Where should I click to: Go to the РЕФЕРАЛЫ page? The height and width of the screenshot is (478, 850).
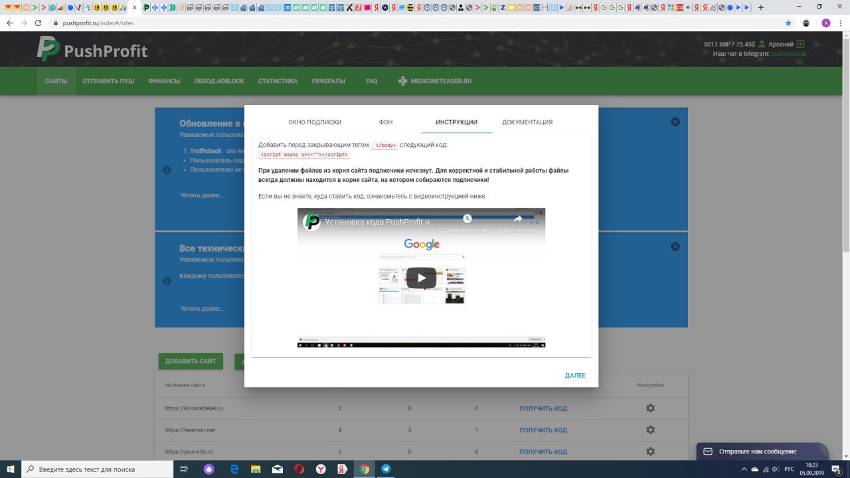tap(329, 81)
